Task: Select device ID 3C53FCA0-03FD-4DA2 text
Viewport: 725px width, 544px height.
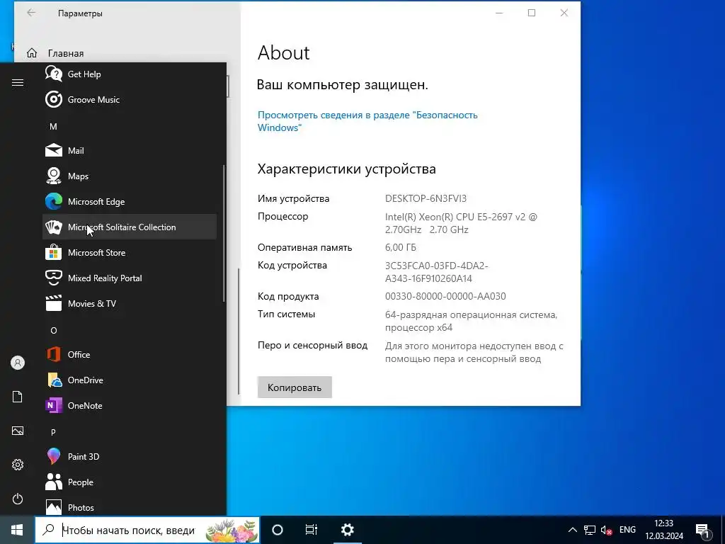Action: (x=436, y=272)
